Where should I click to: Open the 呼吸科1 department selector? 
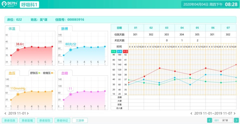[x=29, y=5]
